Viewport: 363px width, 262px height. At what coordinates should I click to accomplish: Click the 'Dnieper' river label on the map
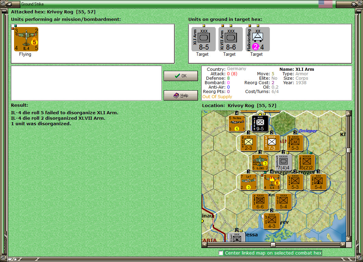[308, 131]
